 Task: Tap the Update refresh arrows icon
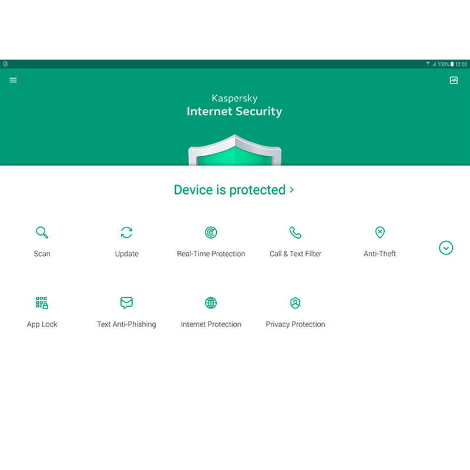point(126,232)
